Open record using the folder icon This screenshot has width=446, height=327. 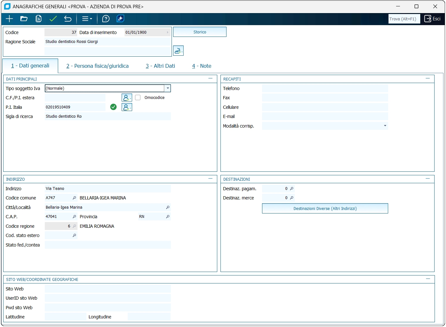click(x=24, y=19)
